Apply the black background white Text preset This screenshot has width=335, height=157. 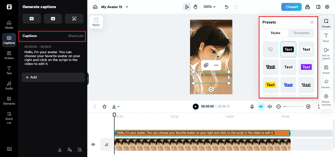click(288, 49)
